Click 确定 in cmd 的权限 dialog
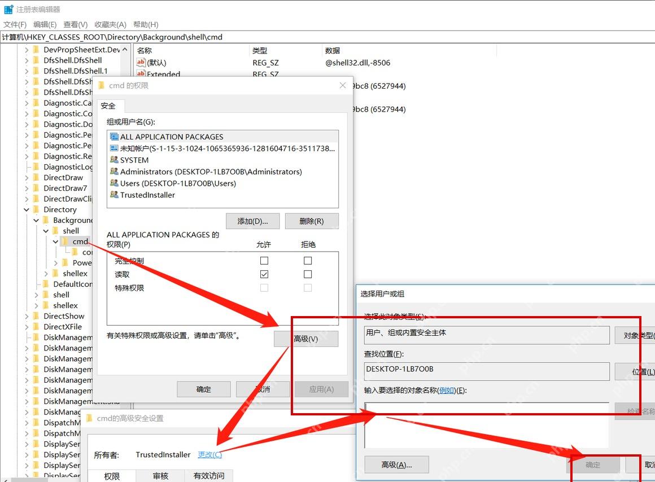The image size is (655, 482). coord(204,389)
